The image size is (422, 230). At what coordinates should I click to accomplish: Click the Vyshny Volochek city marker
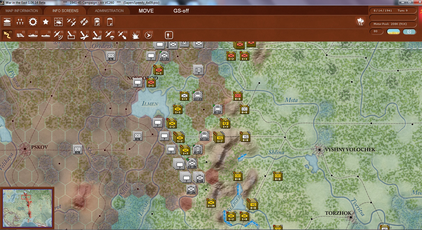pyautogui.click(x=319, y=150)
